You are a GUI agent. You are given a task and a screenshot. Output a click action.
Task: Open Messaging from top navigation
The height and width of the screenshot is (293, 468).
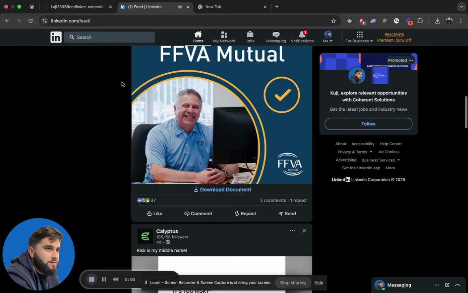click(x=276, y=37)
